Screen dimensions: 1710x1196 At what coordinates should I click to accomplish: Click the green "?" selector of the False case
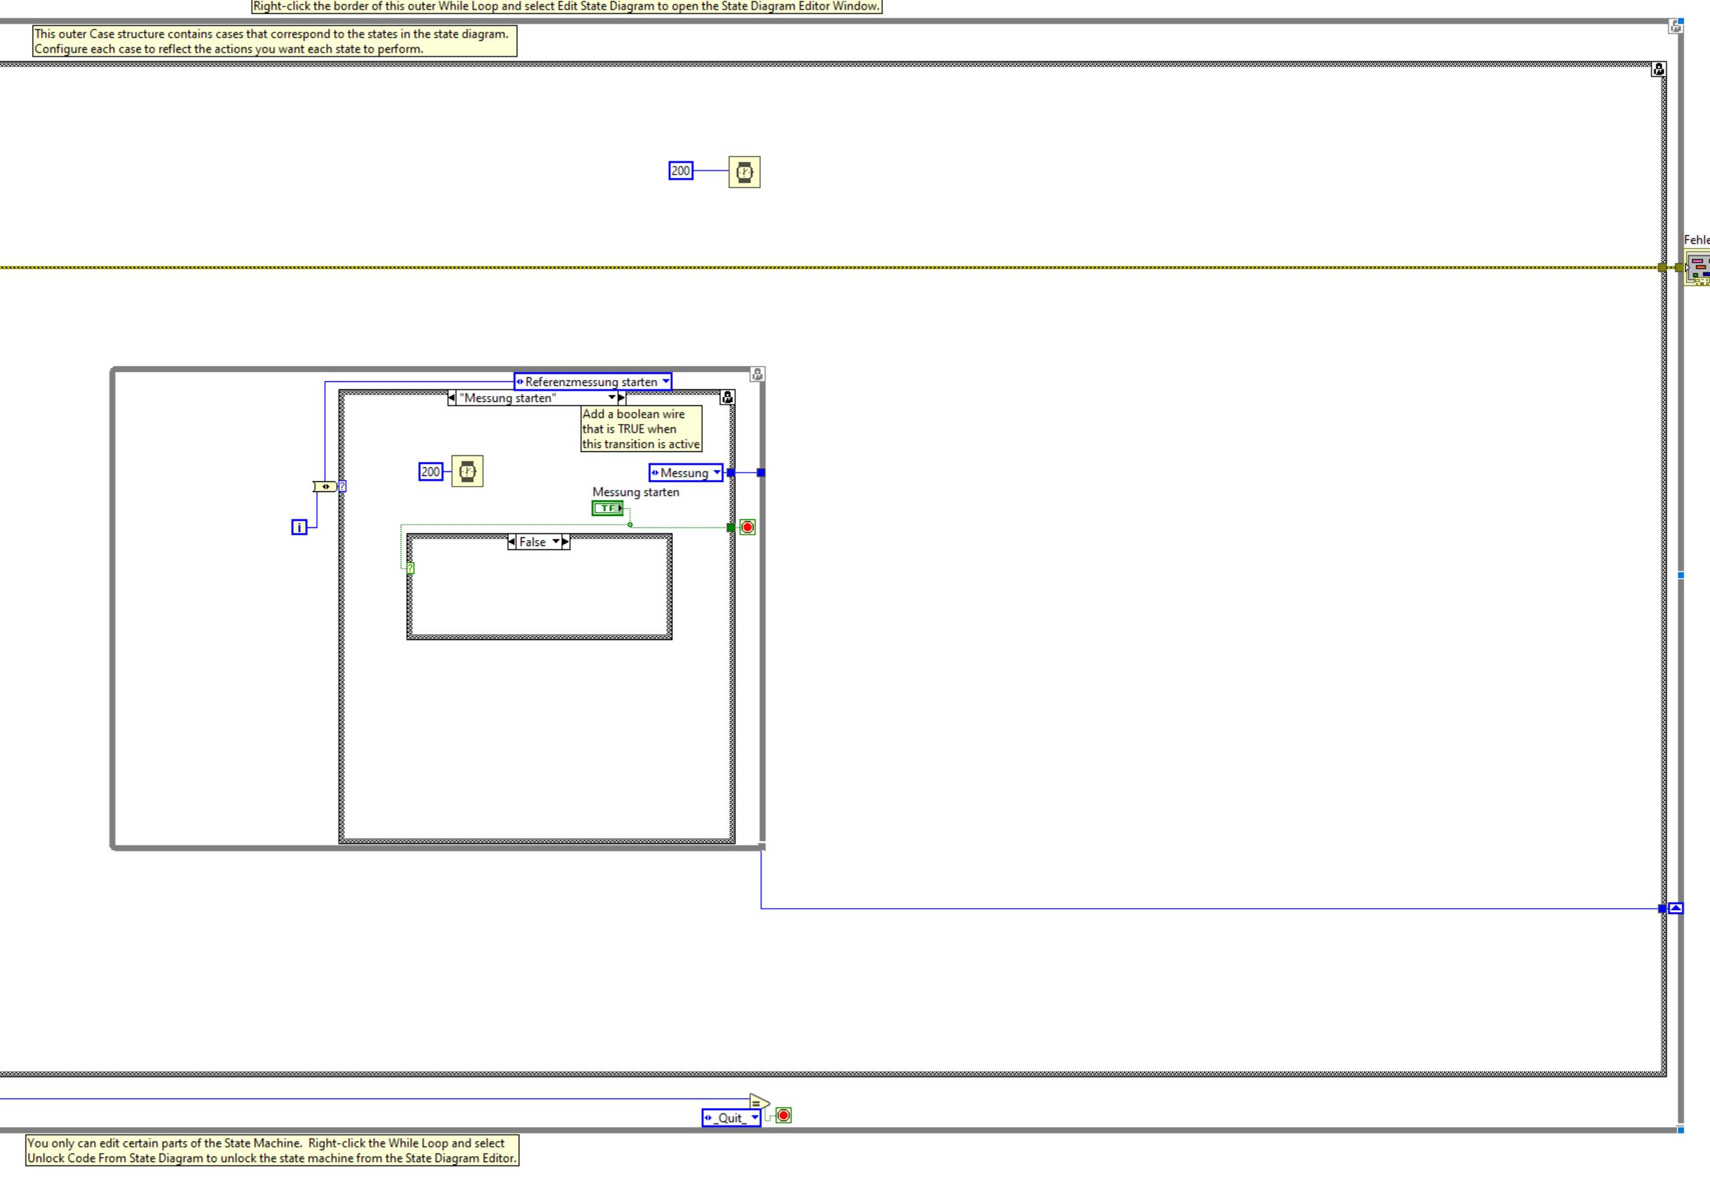click(x=410, y=568)
